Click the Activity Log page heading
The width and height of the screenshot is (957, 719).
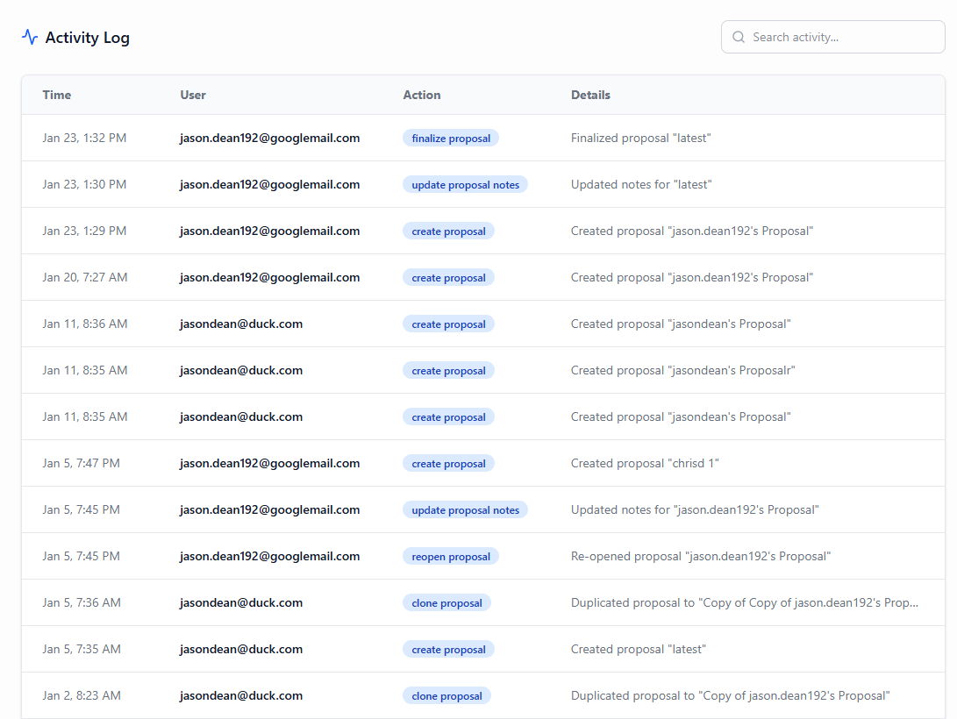click(x=87, y=38)
